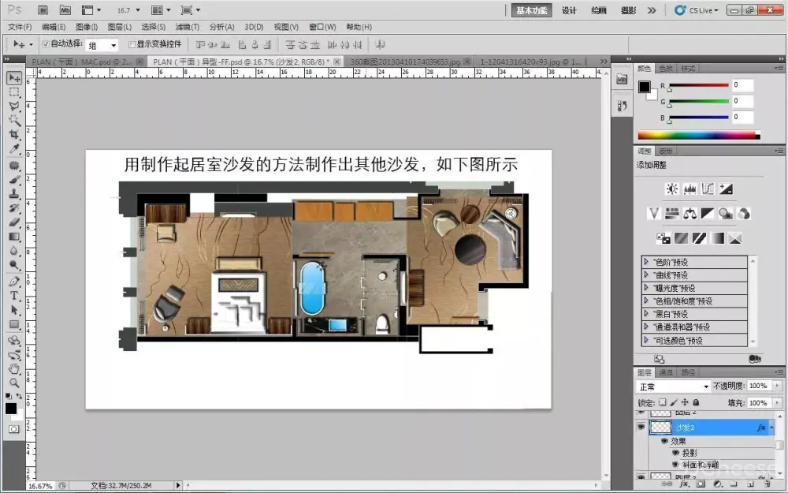Add a Brightness/Contrast adjustment icon

(x=671, y=189)
